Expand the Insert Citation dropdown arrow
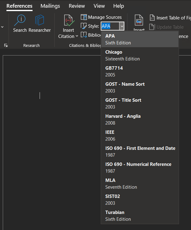The height and width of the screenshot is (230, 191). click(77, 36)
